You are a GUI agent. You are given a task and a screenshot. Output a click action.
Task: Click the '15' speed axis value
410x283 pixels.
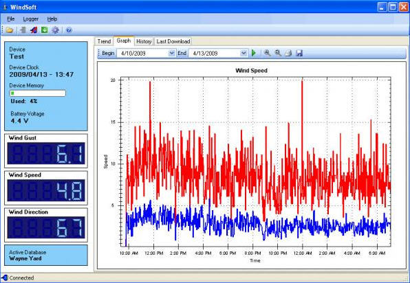click(113, 122)
